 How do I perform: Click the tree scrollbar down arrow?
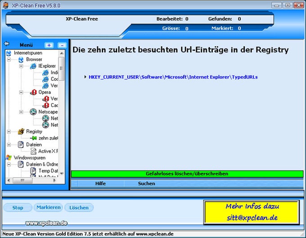(x=62, y=173)
